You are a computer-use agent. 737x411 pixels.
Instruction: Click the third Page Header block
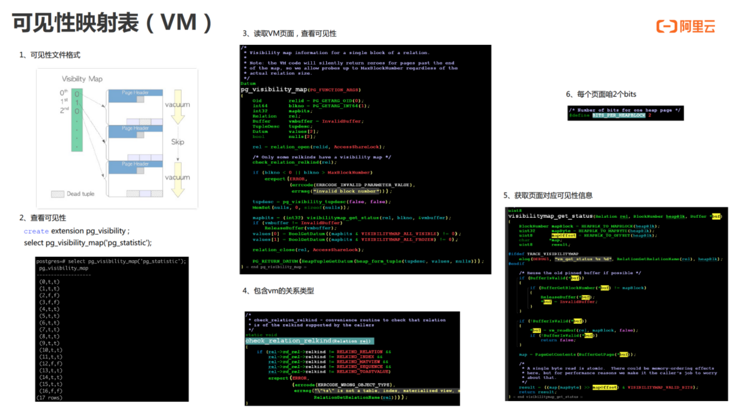(x=135, y=164)
